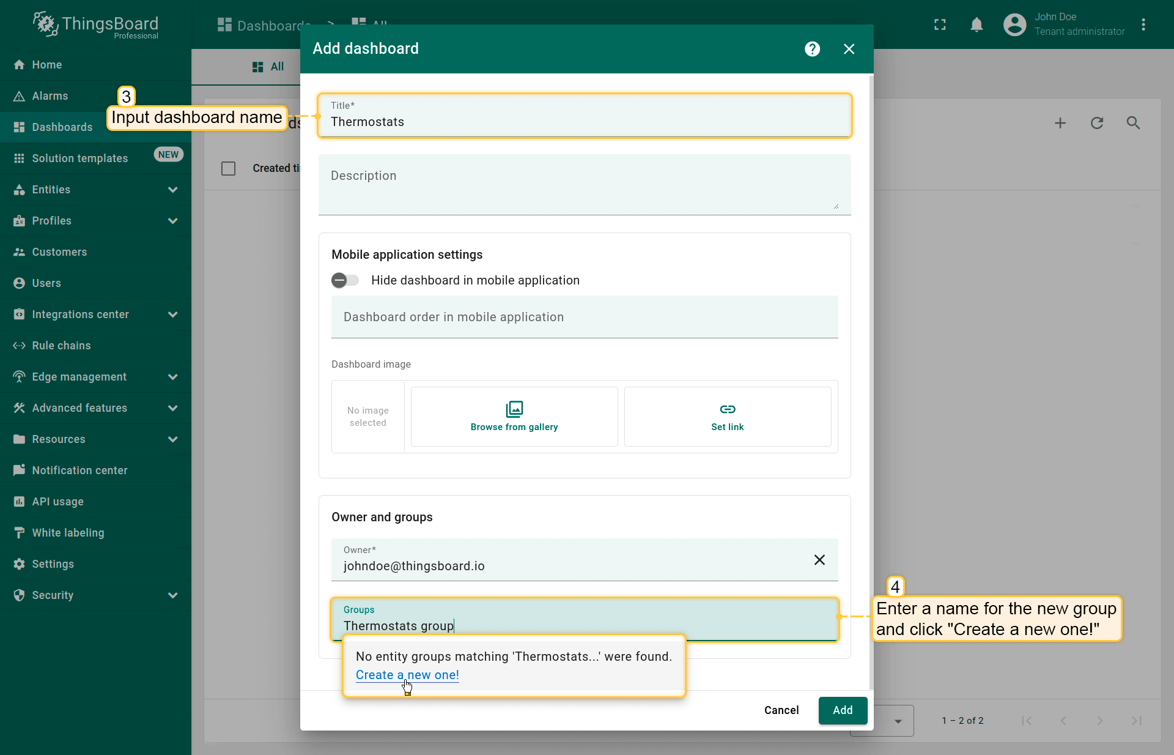
Task: Check the select-all checkbox in table header
Action: (228, 168)
